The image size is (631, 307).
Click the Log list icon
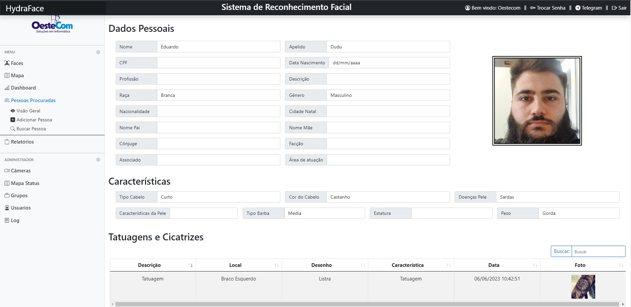point(7,220)
